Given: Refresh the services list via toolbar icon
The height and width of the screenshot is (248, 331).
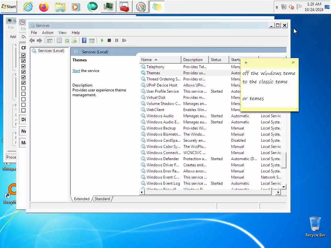Looking at the screenshot, I should [67, 40].
